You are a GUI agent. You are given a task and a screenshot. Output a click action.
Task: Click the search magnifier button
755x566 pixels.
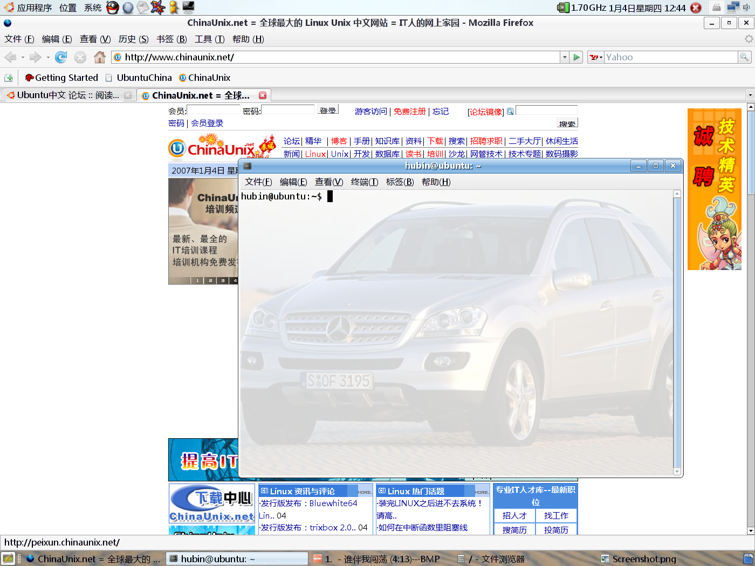coord(744,57)
